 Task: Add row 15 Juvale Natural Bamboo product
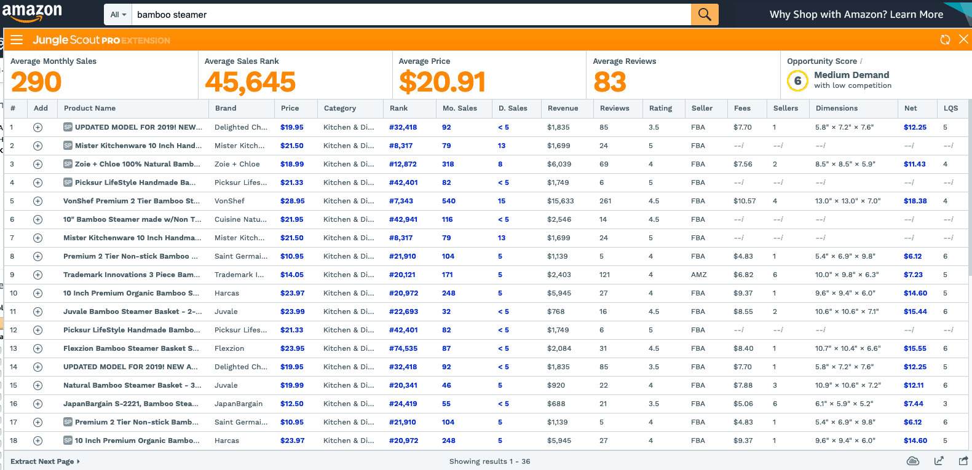click(38, 385)
